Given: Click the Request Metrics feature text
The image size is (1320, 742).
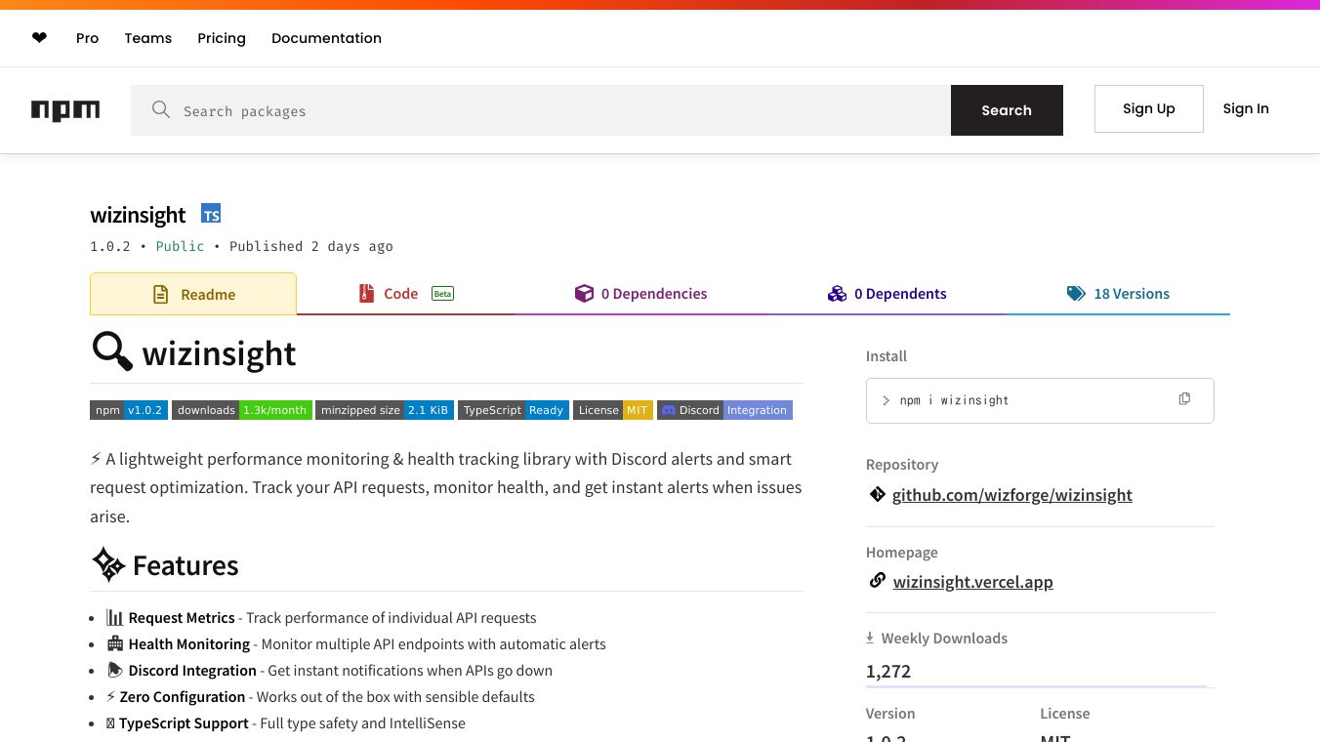Looking at the screenshot, I should pyautogui.click(x=182, y=617).
